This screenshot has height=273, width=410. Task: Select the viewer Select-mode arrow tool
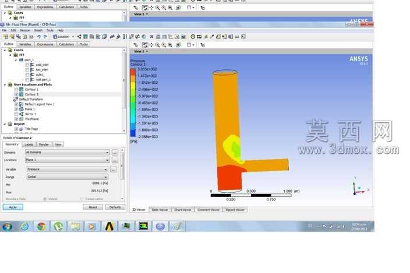click(136, 45)
